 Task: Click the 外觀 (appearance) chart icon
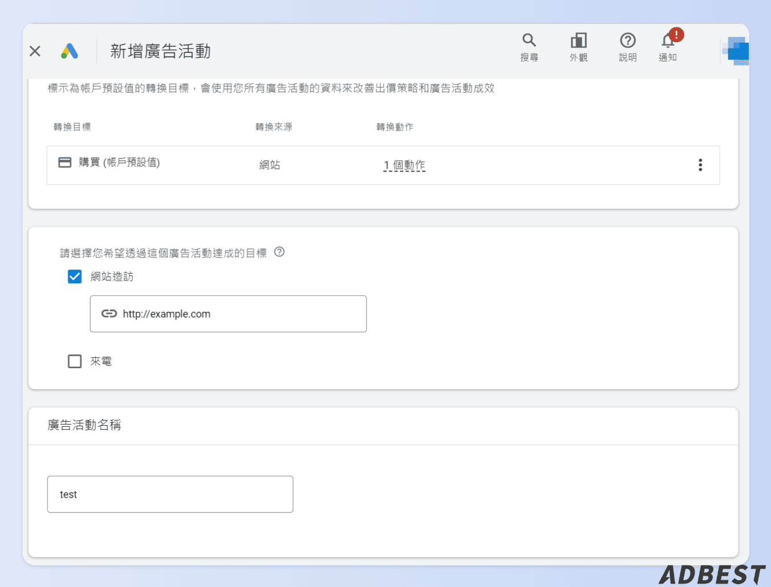click(578, 40)
